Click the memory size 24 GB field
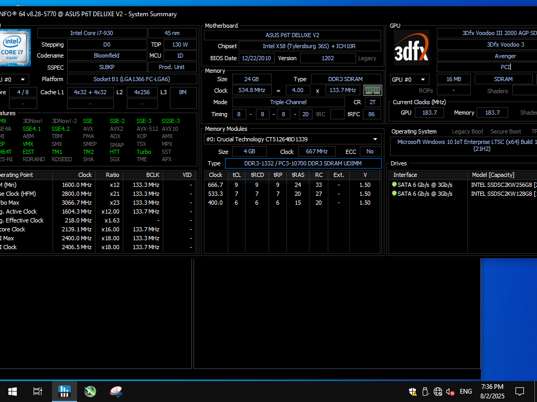The width and height of the screenshot is (537, 402). click(x=252, y=79)
